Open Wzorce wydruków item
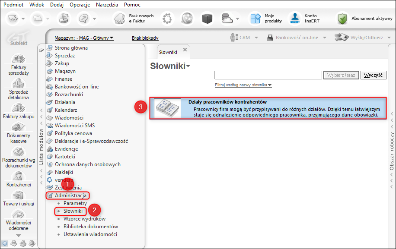Screen dimensions: 396x249 84,219
